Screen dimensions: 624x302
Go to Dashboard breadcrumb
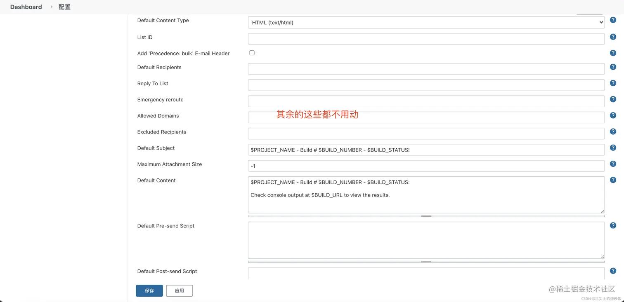point(26,7)
